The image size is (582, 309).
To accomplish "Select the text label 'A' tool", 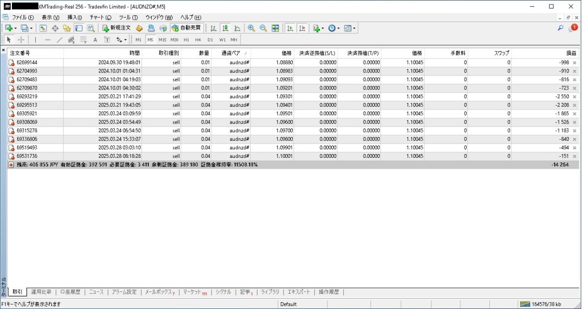I will pos(95,40).
